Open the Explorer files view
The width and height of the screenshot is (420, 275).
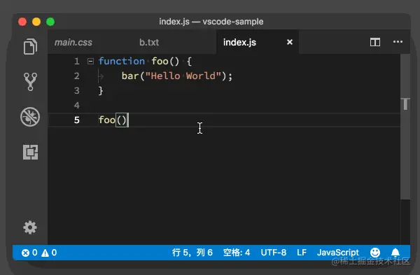[x=30, y=47]
